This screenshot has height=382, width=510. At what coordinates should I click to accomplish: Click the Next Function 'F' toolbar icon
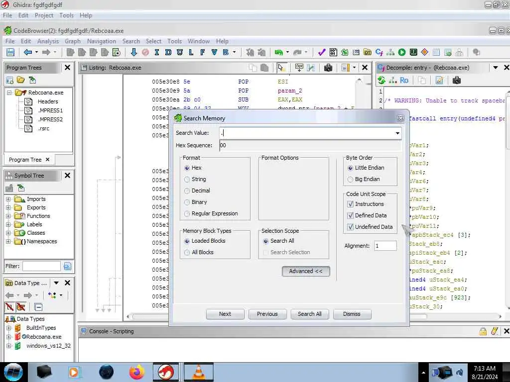coord(203,52)
